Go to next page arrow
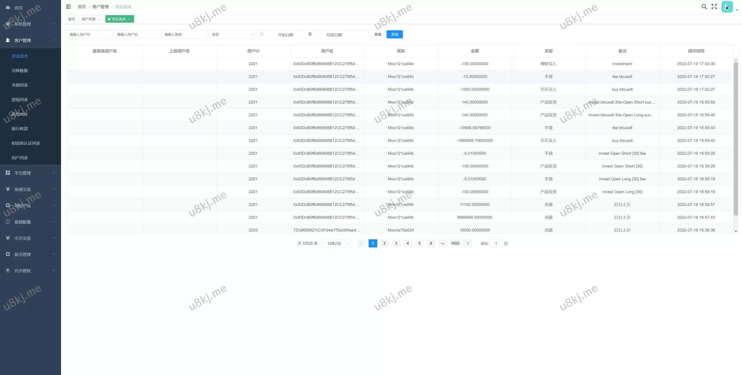The width and height of the screenshot is (742, 375). click(468, 243)
